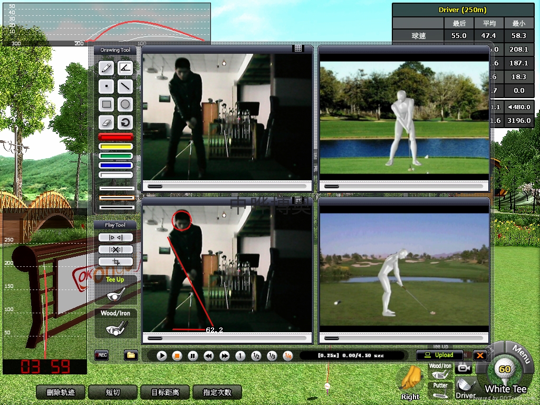
Task: Click the 目标距离 button
Action: coord(165,392)
